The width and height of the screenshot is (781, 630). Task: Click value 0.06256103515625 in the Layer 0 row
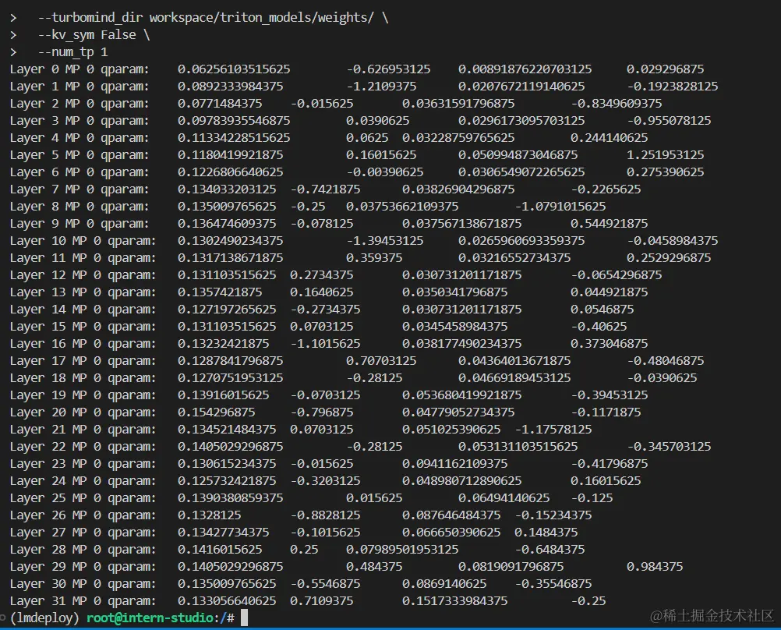click(234, 69)
